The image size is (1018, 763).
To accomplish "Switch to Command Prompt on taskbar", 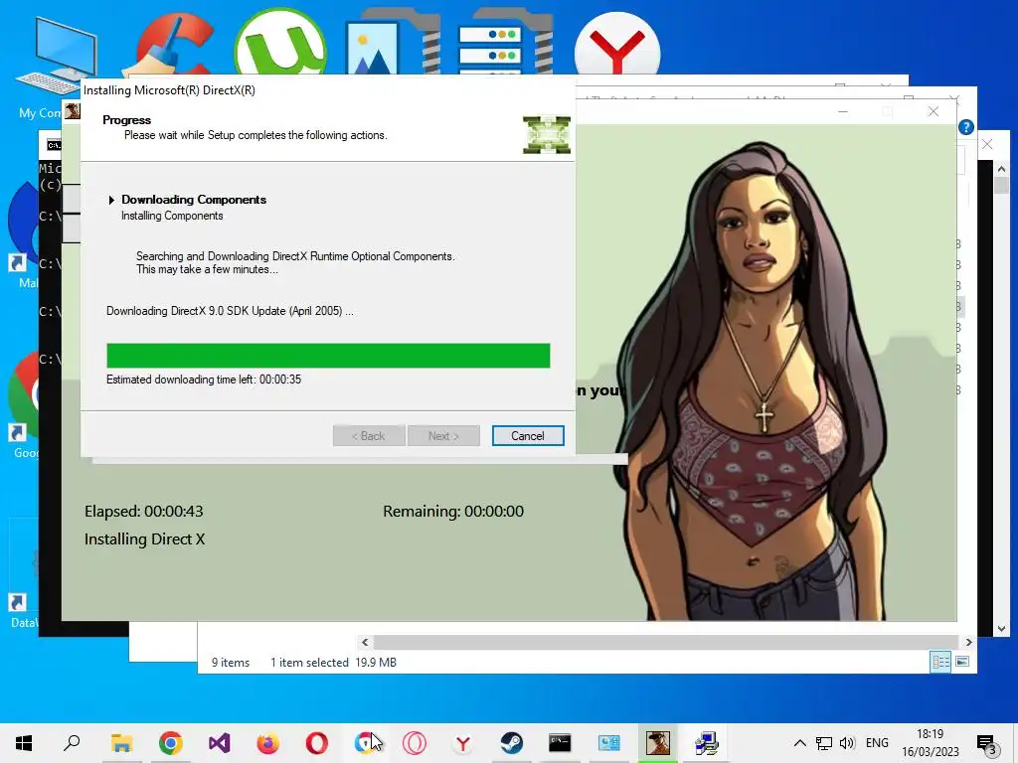I will coord(560,743).
